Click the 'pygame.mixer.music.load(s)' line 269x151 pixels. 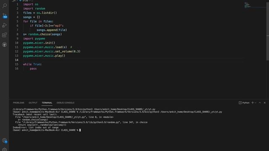tap(45, 47)
